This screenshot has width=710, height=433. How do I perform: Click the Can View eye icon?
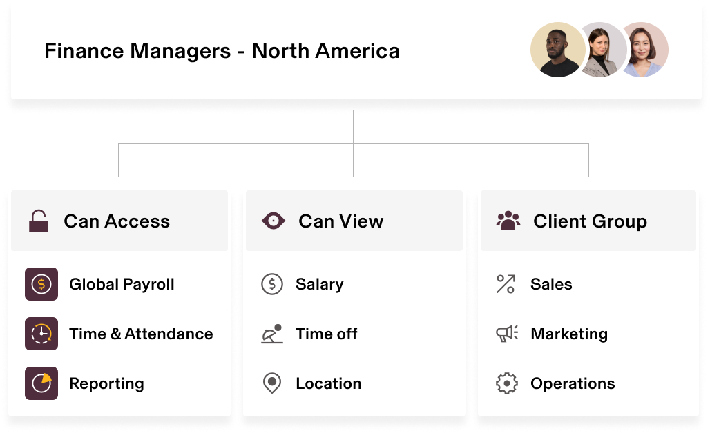point(274,221)
